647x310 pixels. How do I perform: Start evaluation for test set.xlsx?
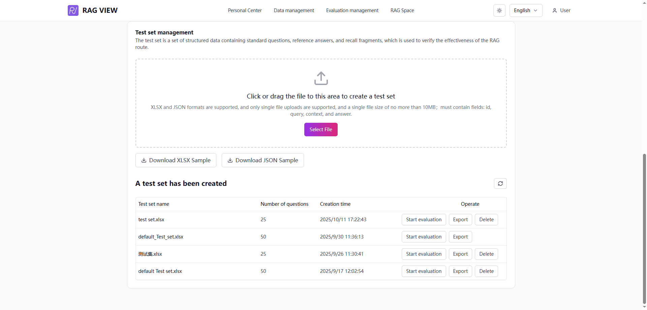(x=424, y=220)
